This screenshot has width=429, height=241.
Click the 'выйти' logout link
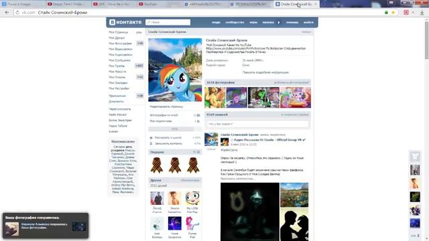pyautogui.click(x=308, y=22)
